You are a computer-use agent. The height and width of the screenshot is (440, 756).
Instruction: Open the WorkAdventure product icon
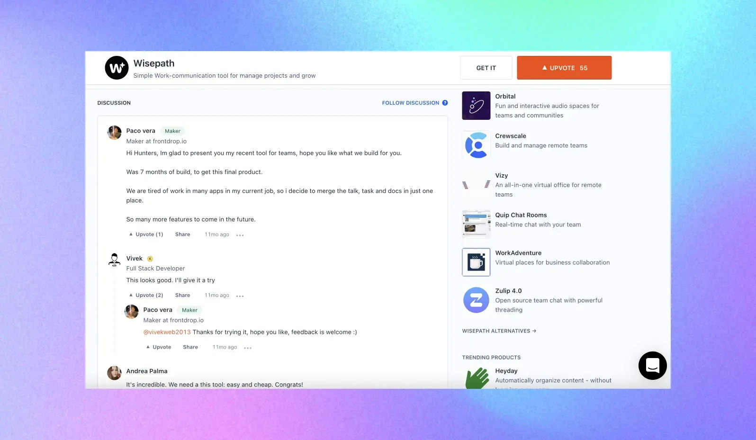pyautogui.click(x=476, y=262)
